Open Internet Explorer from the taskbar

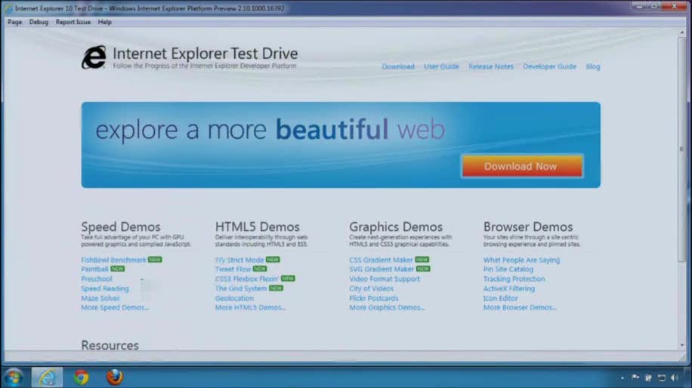(48, 377)
